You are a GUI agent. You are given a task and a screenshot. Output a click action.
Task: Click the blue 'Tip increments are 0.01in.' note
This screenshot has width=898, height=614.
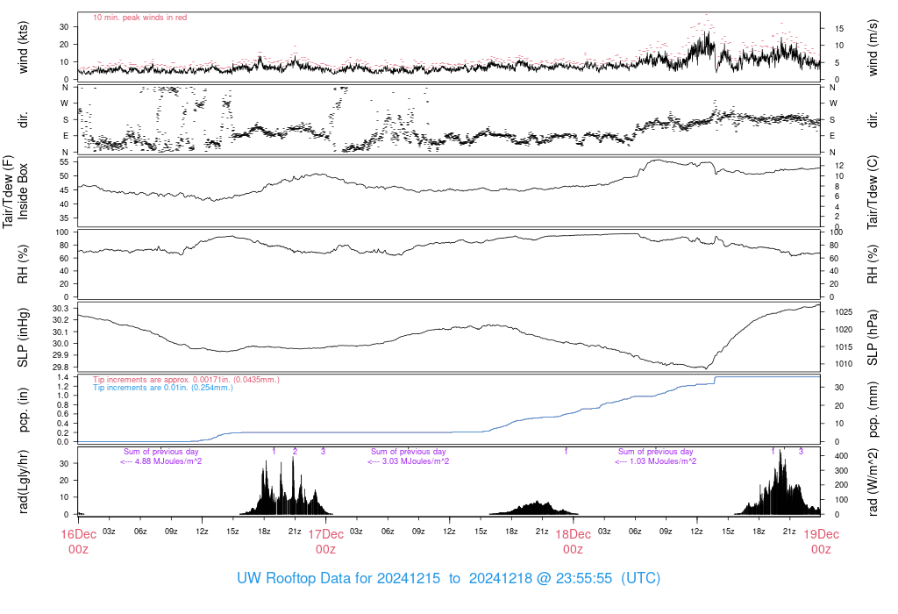(163, 388)
